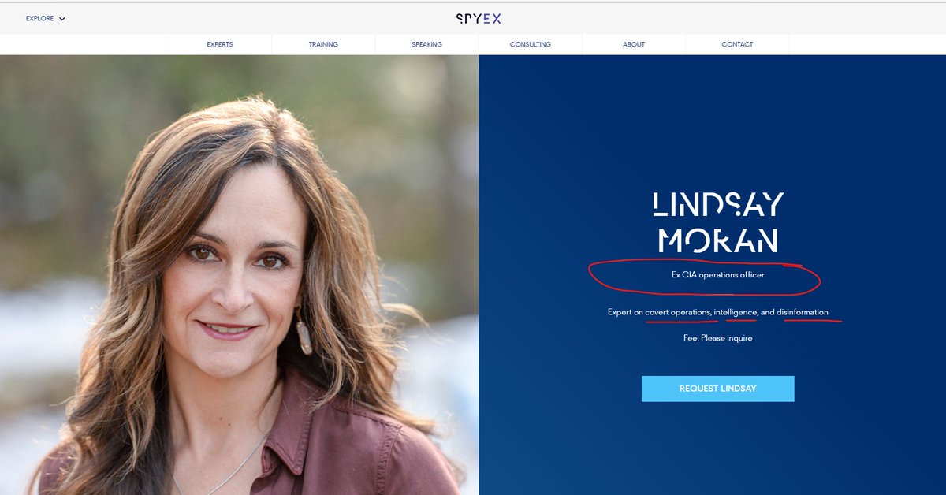This screenshot has height=495, width=946.
Task: Open the Contact page
Action: click(737, 44)
